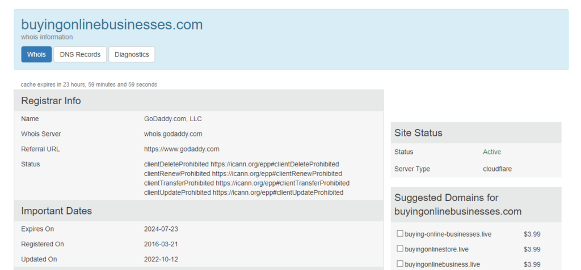581x270 pixels.
Task: Click the Registered On label
Action: (x=42, y=244)
